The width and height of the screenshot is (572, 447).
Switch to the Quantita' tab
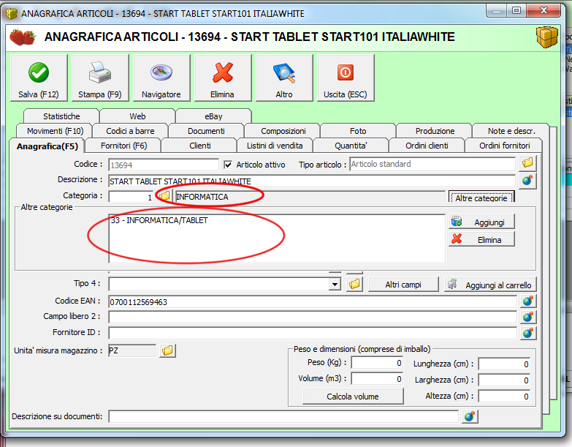click(x=351, y=146)
